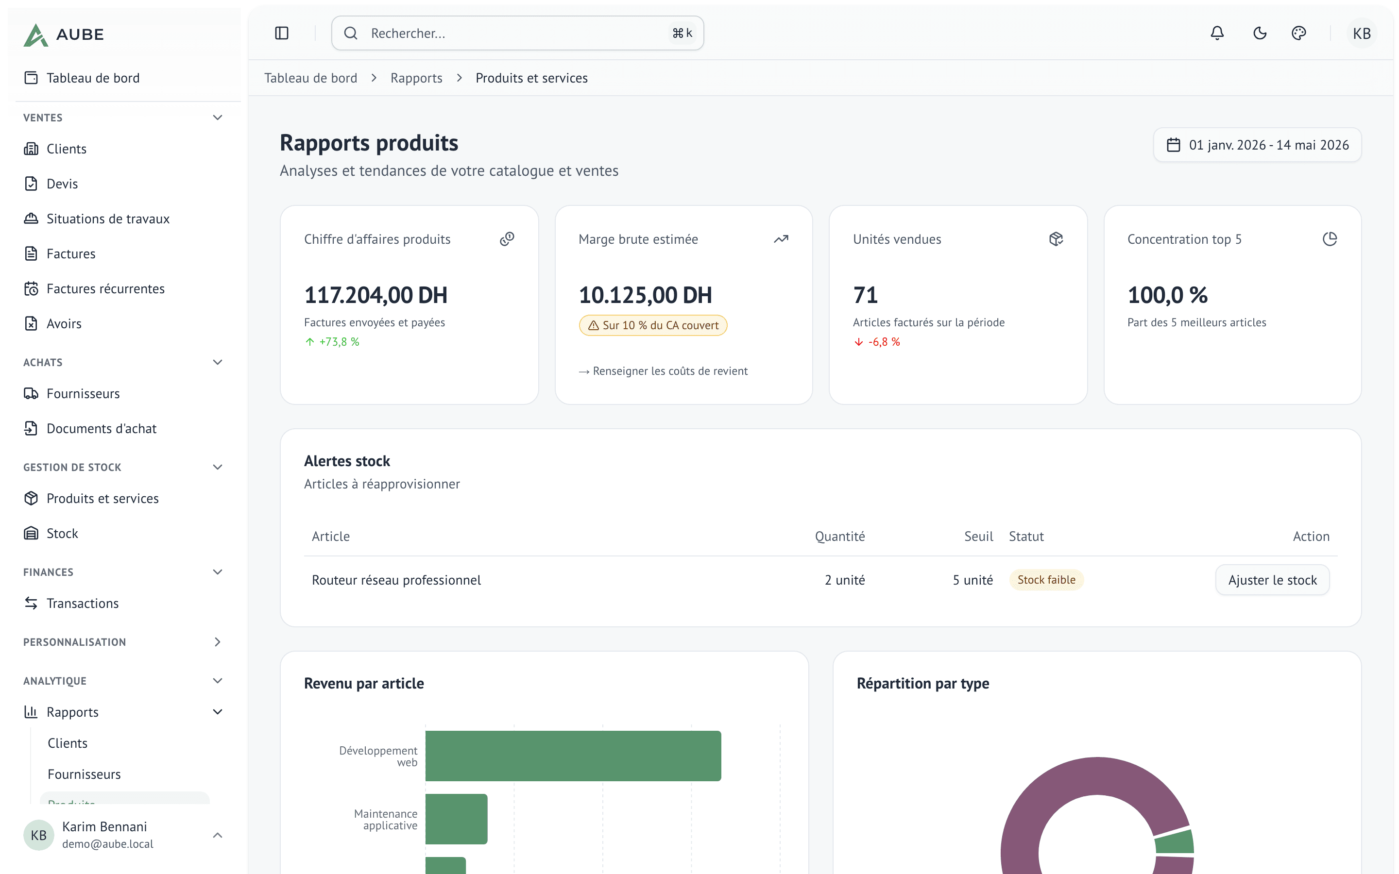This screenshot has width=1399, height=874.
Task: Collapse the FINANCES section
Action: click(x=217, y=571)
